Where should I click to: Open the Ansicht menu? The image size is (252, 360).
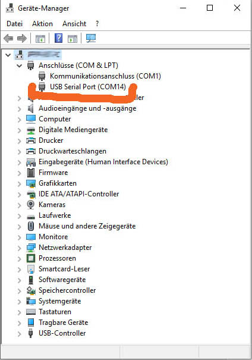tap(74, 24)
